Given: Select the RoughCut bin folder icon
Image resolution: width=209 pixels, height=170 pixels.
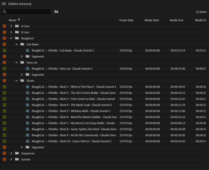Looking at the screenshot, I should (x=17, y=38).
